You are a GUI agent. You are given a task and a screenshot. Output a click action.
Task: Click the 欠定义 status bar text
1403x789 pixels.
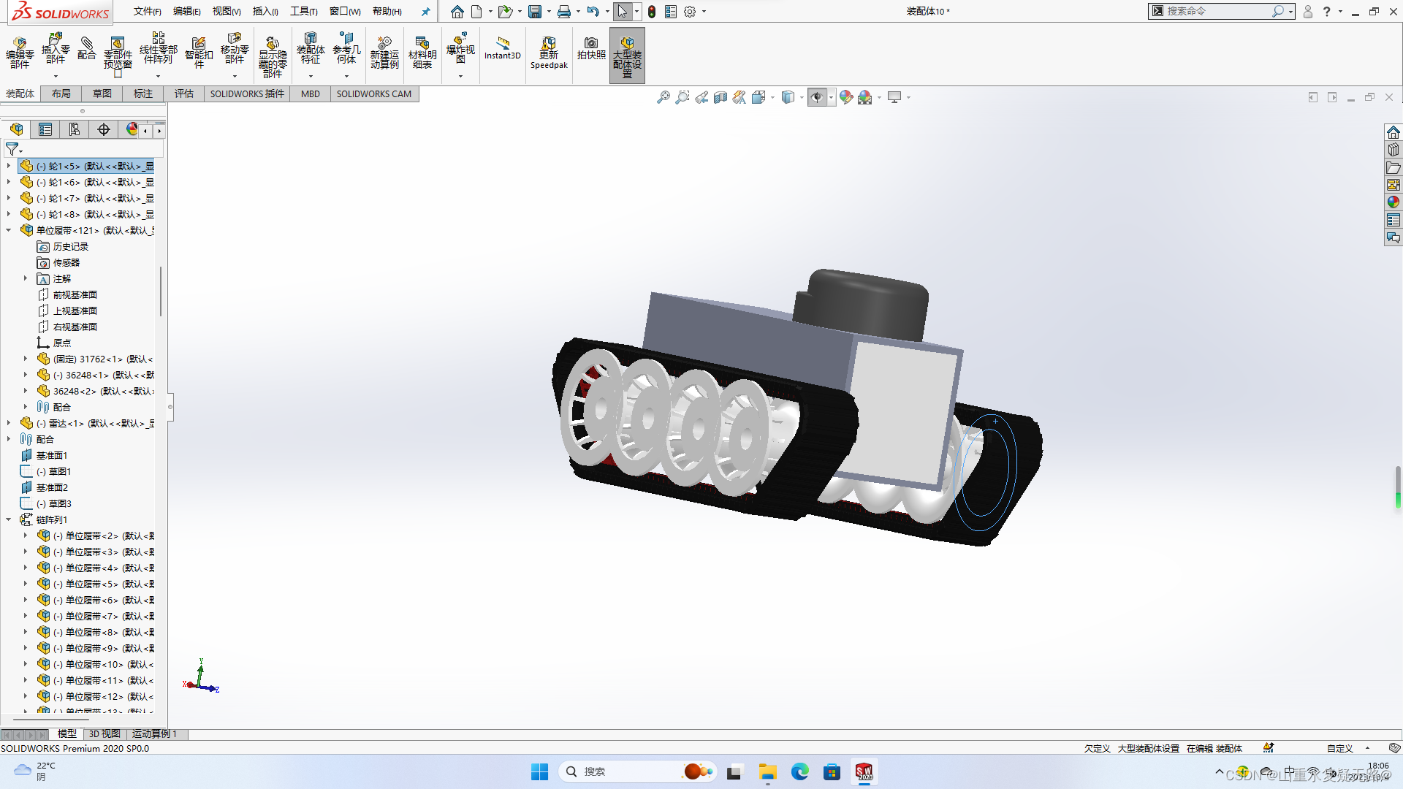pos(1097,748)
